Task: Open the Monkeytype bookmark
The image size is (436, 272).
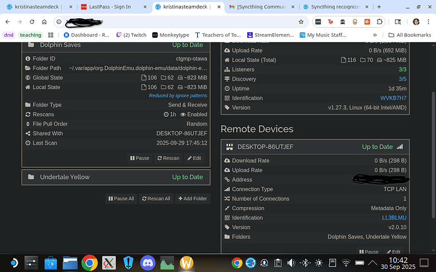Action: (x=171, y=35)
